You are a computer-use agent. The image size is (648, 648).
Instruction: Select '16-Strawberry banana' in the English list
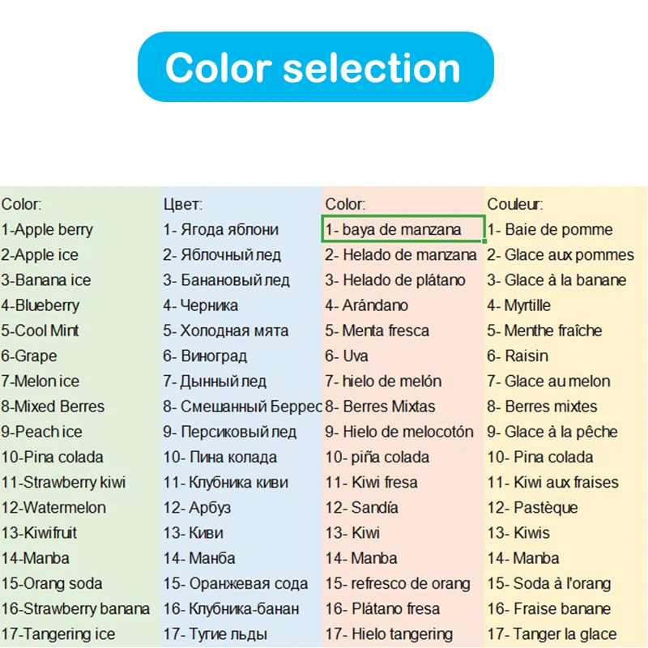75,608
